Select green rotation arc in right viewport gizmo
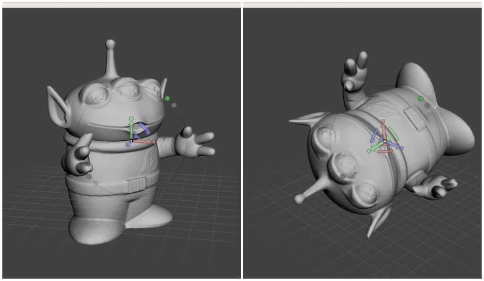Viewport: 484px width, 281px height. coord(393,133)
